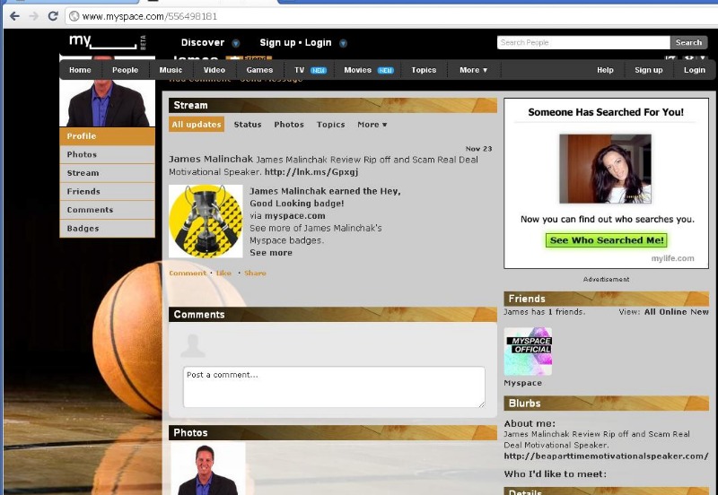Open the Home nav item
Image resolution: width=718 pixels, height=495 pixels.
(80, 70)
